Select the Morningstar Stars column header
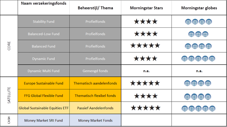The width and height of the screenshot is (227, 127). pos(146,8)
